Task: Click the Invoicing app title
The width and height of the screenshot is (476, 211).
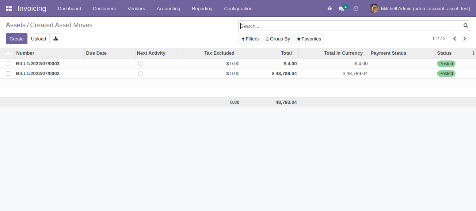Action: (x=32, y=8)
